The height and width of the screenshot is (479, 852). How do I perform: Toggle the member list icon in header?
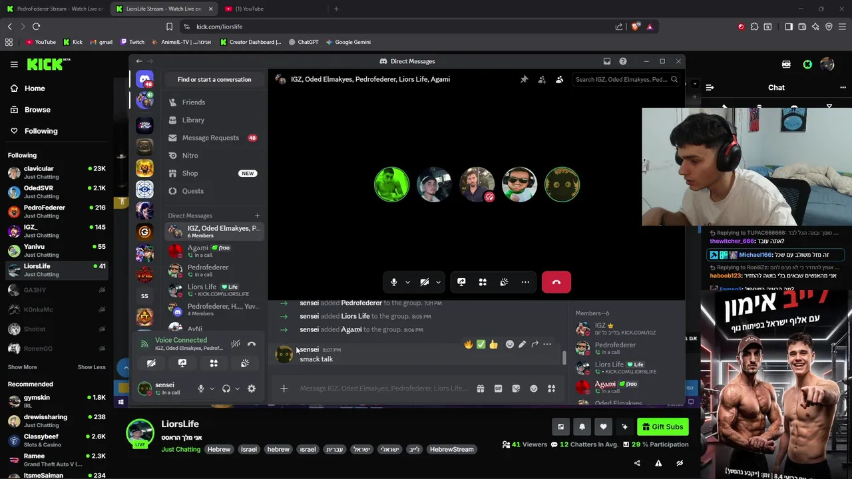(x=559, y=79)
